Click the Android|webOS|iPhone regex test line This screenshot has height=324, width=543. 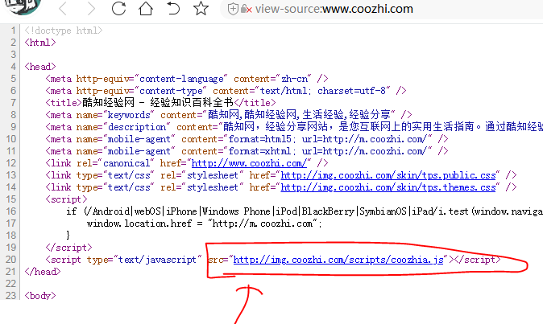click(305, 211)
